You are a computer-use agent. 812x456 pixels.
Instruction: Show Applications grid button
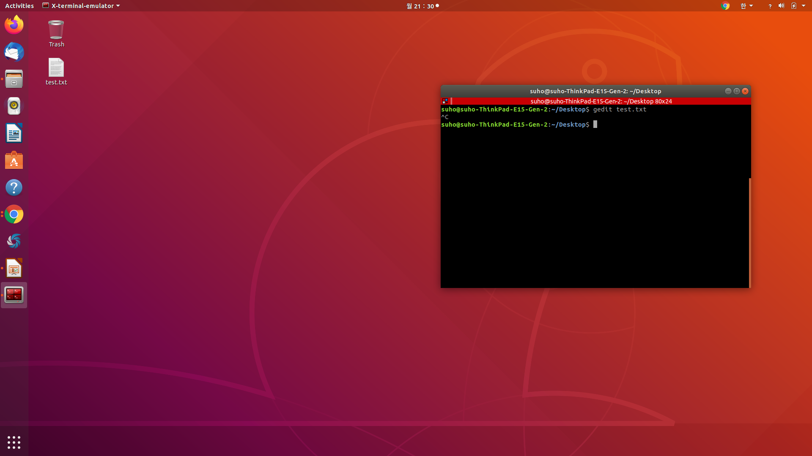coord(14,442)
